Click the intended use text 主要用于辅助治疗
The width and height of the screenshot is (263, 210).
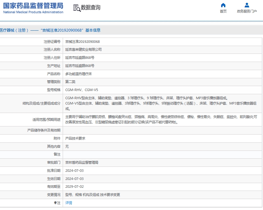[x=161, y=120]
